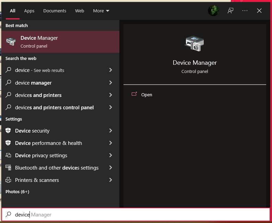The image size is (272, 223).
Task: Click the icon for Device privacy settings
Action: tap(8, 155)
